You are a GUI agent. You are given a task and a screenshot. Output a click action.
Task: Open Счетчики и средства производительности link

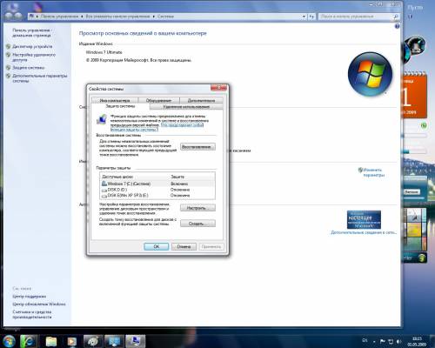pos(32,314)
